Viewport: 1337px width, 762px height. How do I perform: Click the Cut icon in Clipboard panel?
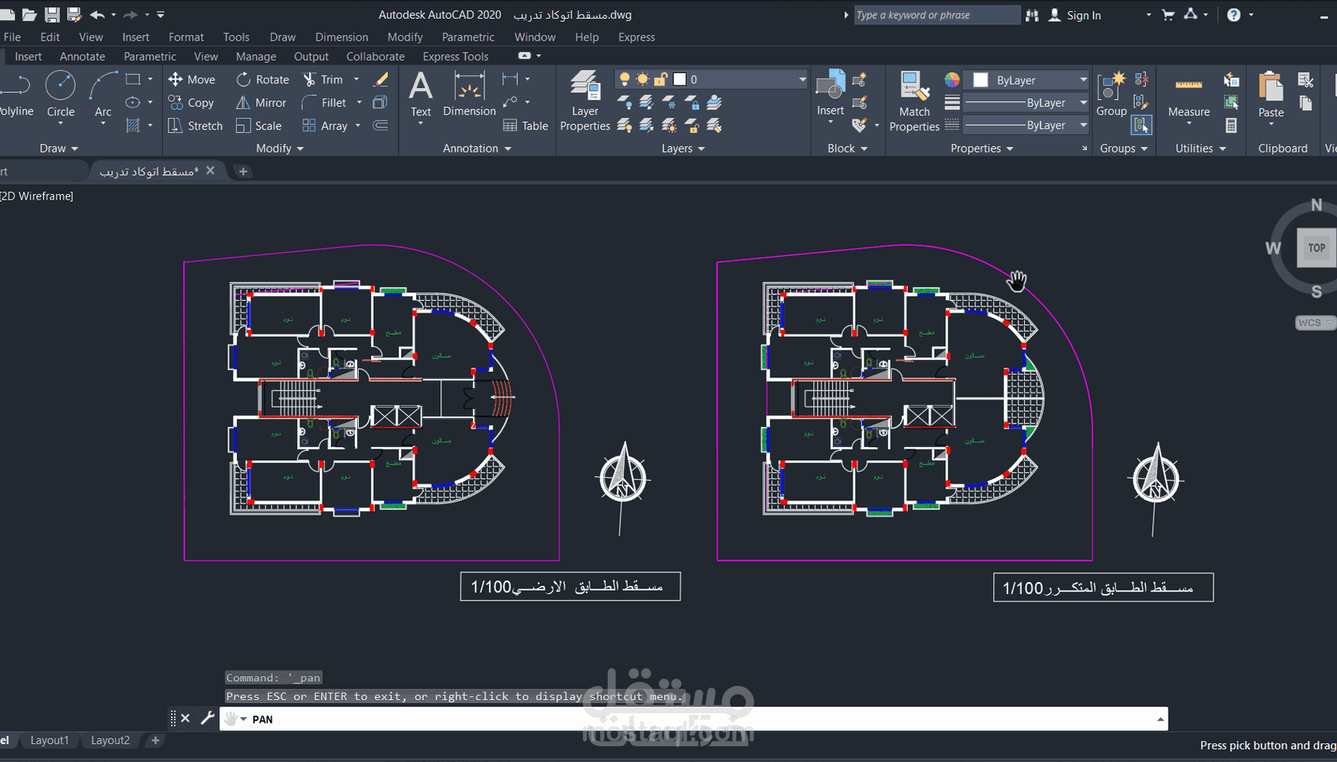click(1306, 79)
